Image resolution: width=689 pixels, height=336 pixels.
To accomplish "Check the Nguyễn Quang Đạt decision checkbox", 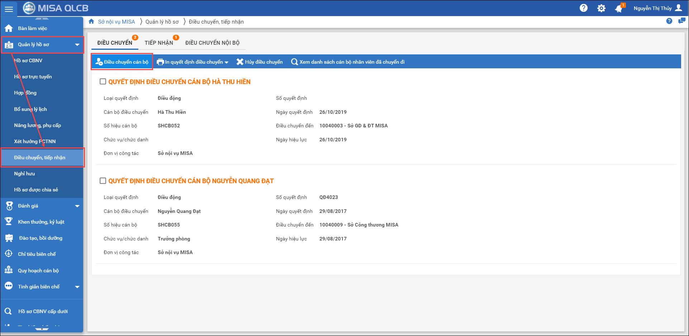I will tap(103, 181).
